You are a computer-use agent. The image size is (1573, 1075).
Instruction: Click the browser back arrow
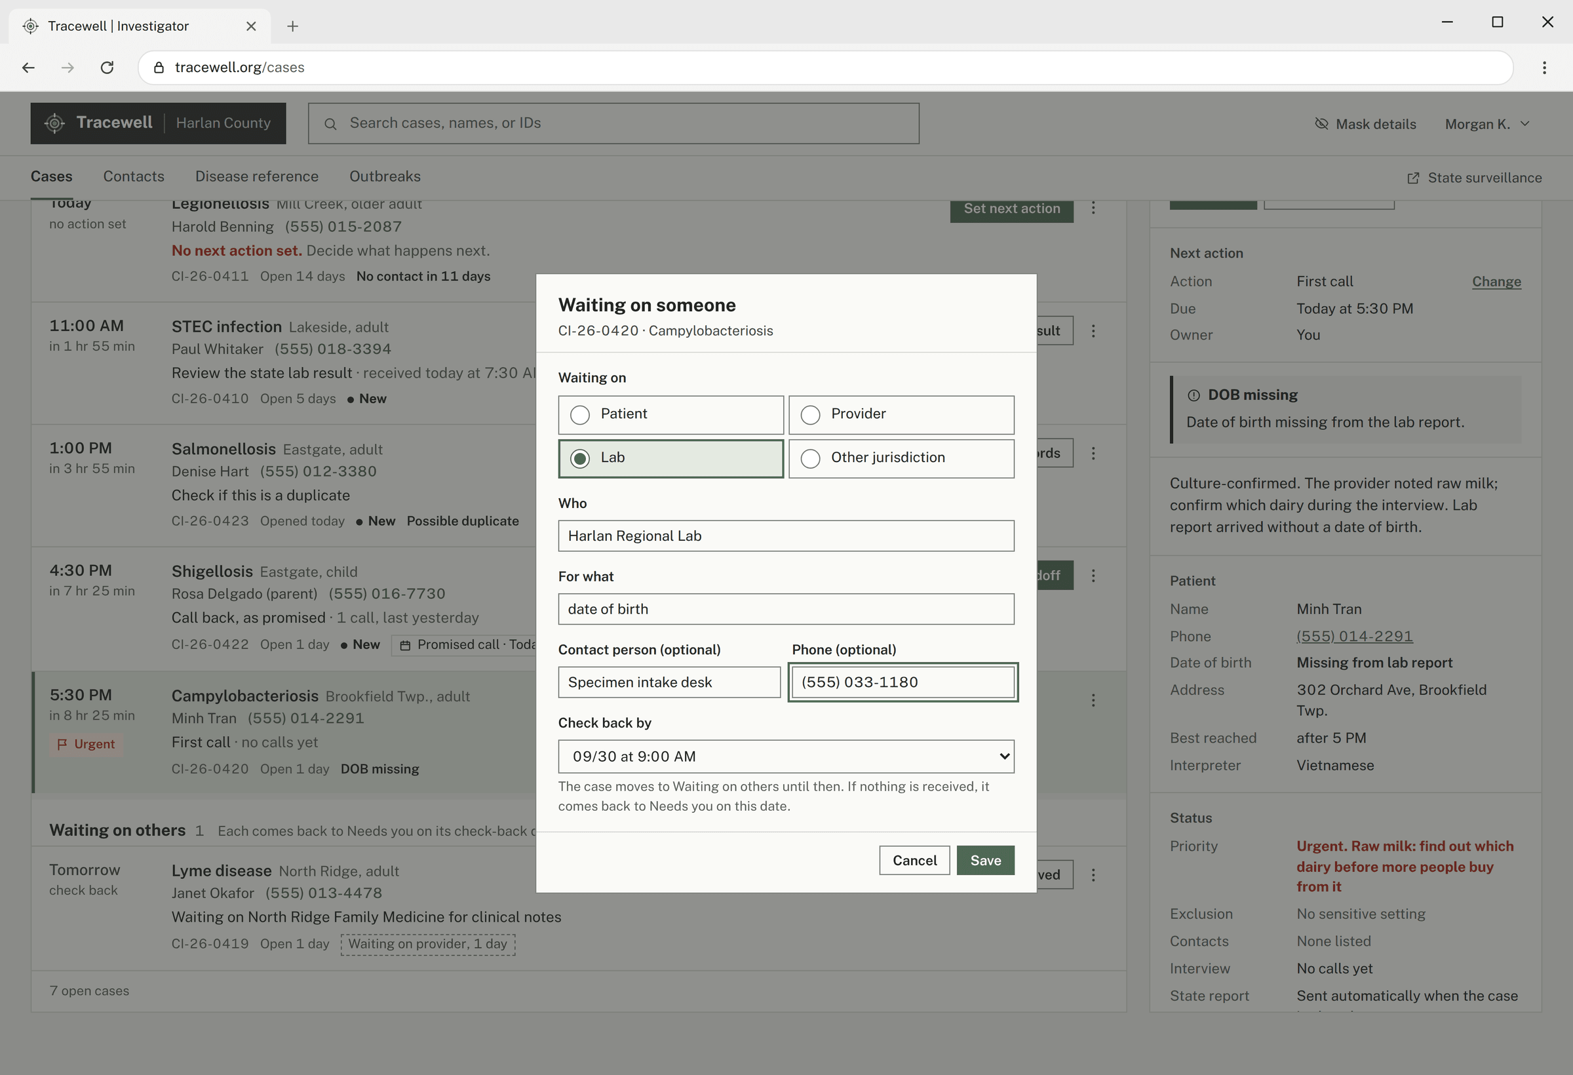pyautogui.click(x=28, y=68)
